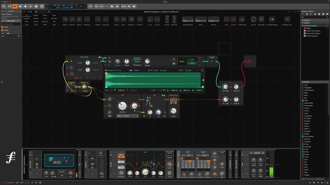Image resolution: width=330 pixels, height=185 pixels.
Task: Click the Chebyshev amount knob
Action: tap(173, 111)
